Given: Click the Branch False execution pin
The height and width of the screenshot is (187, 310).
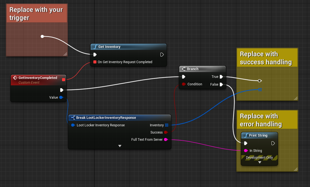Looking at the screenshot, I should click(x=221, y=84).
